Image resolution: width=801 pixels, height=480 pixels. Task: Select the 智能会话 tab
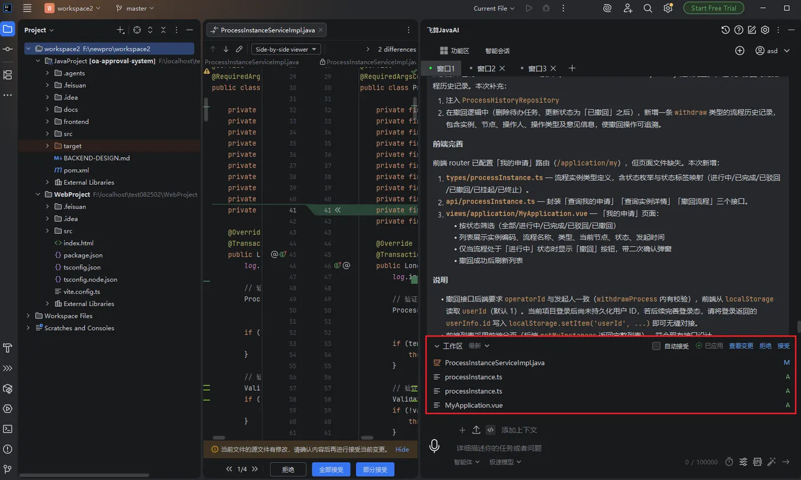(x=497, y=50)
